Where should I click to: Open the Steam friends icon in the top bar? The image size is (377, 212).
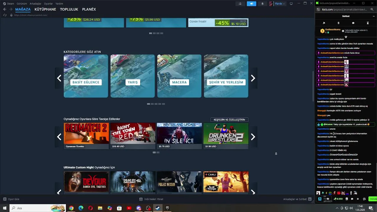tap(240, 4)
